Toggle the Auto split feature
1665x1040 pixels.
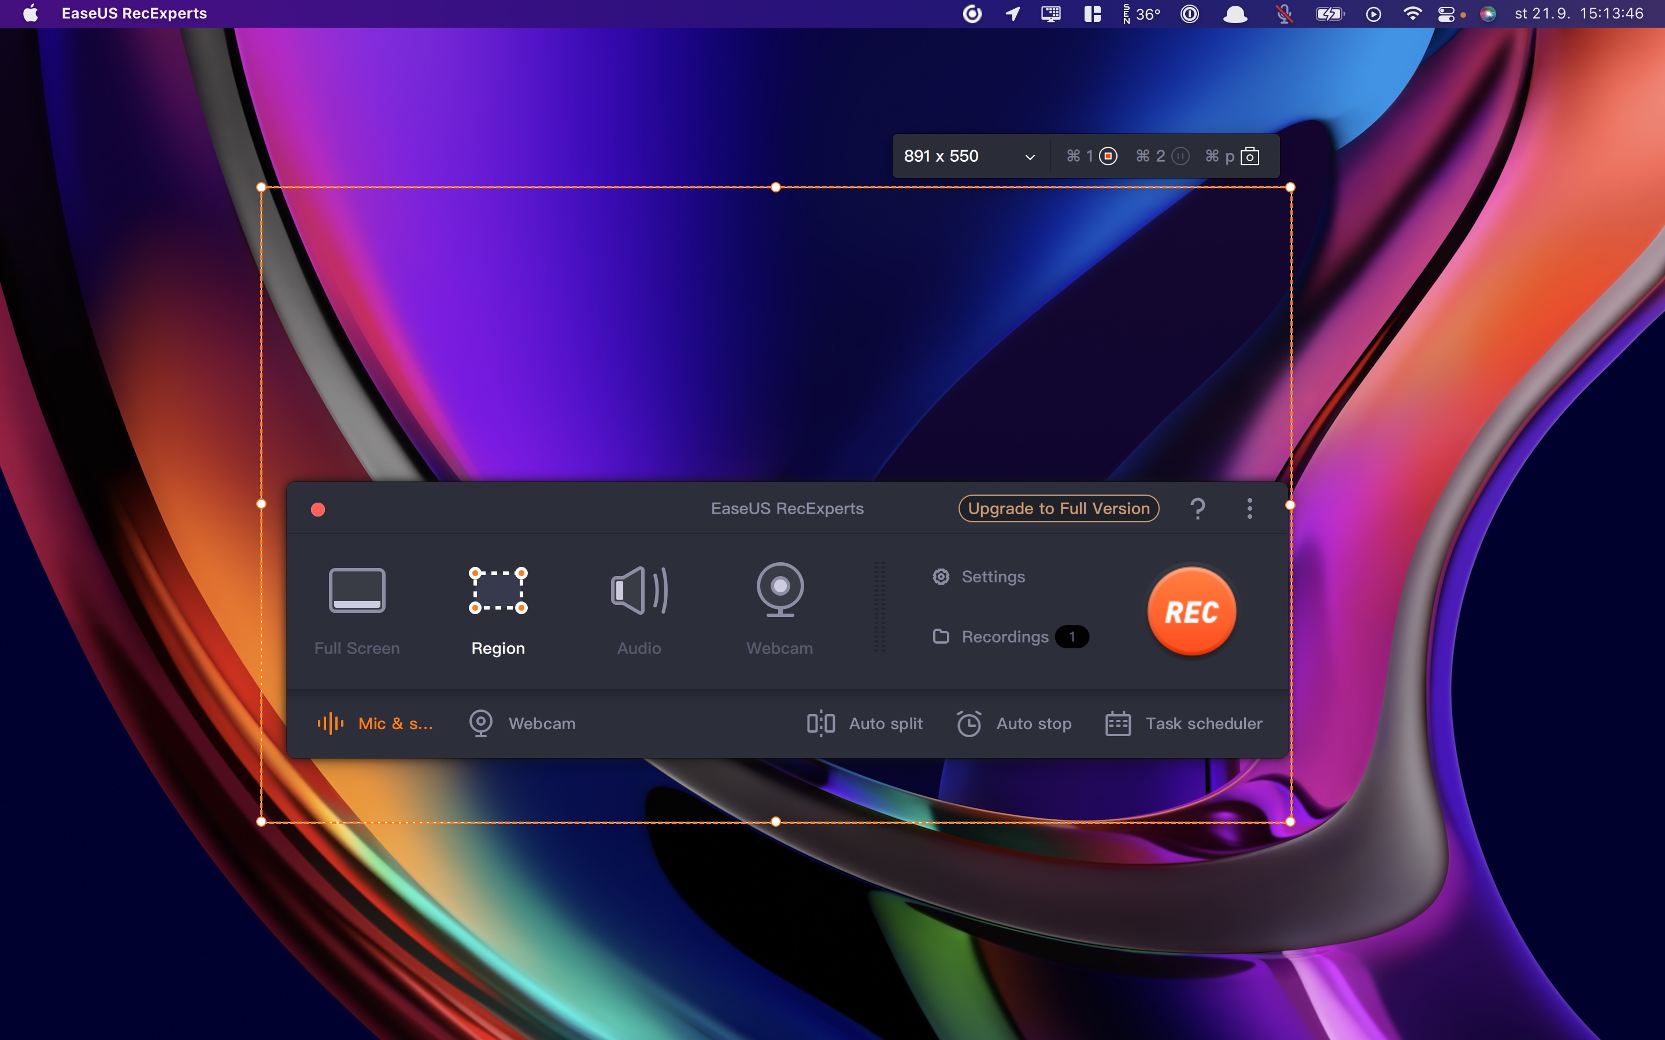tap(865, 723)
